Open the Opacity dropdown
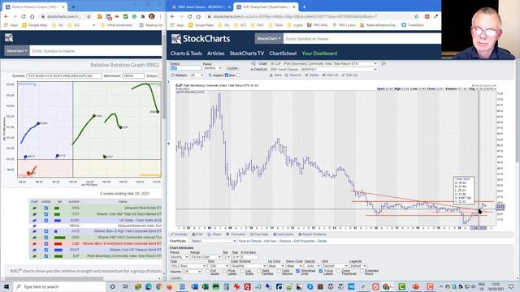 (312, 266)
